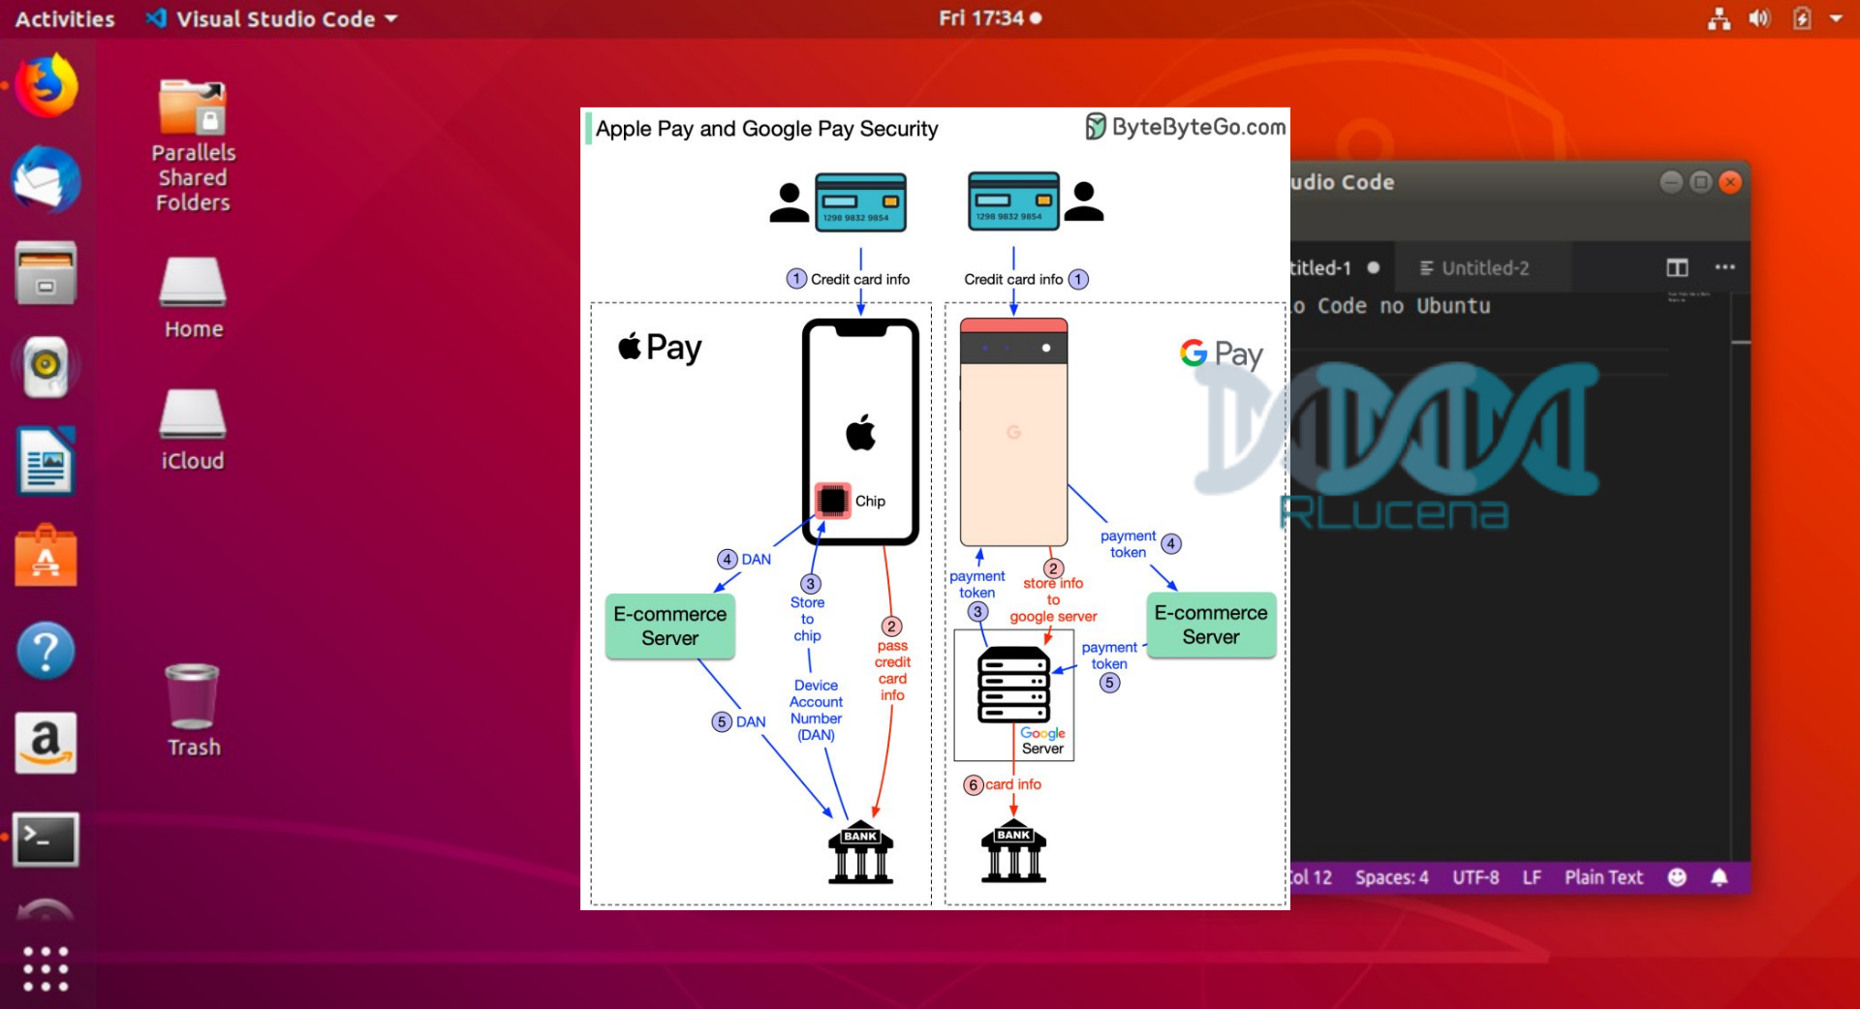Click the Apple Pay and Google Pay Security title
The height and width of the screenshot is (1009, 1860).
766,129
